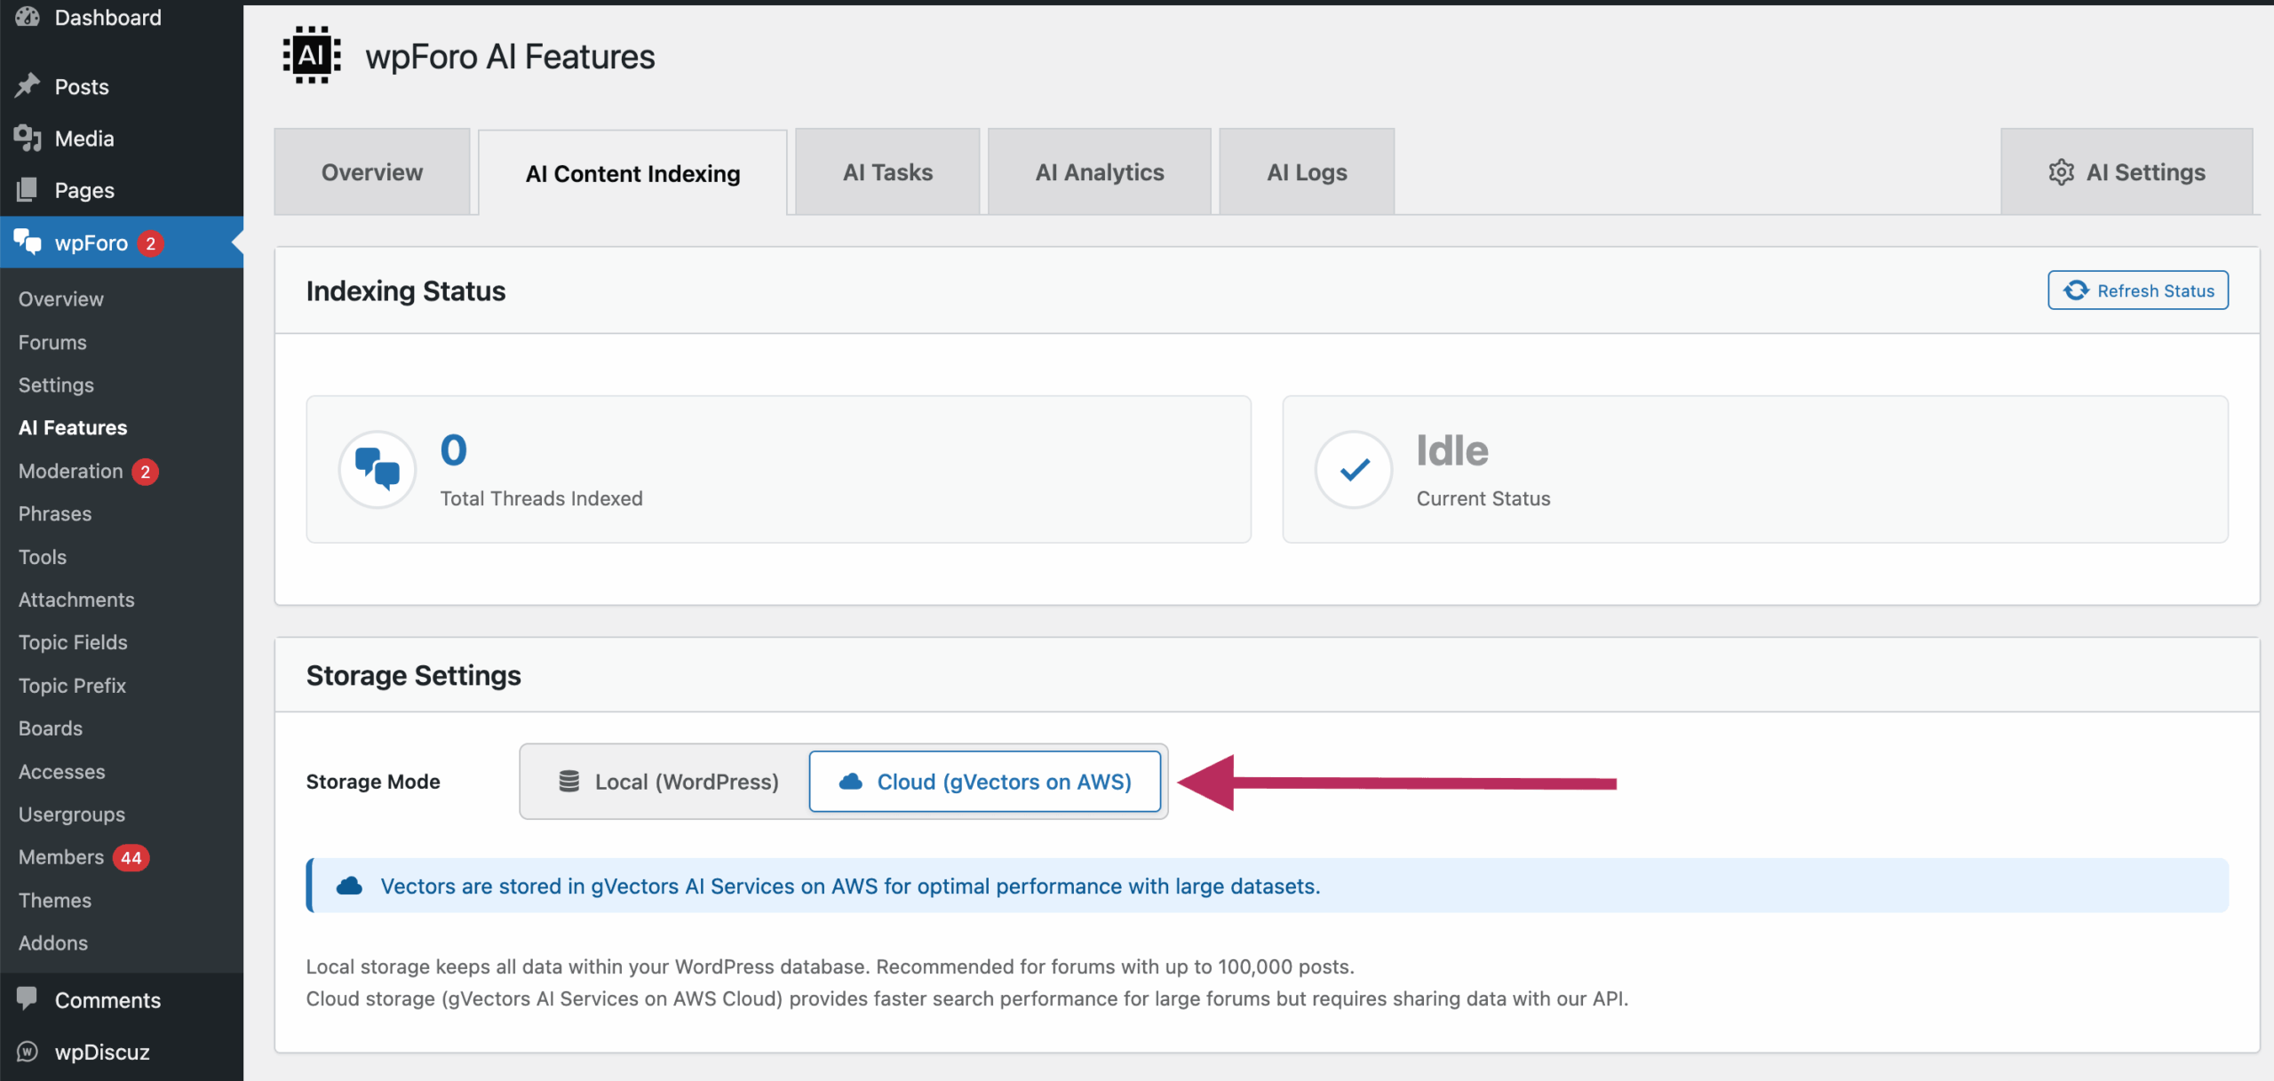Select Cloud (gVectors on AWS) storage mode
2274x1081 pixels.
point(985,782)
